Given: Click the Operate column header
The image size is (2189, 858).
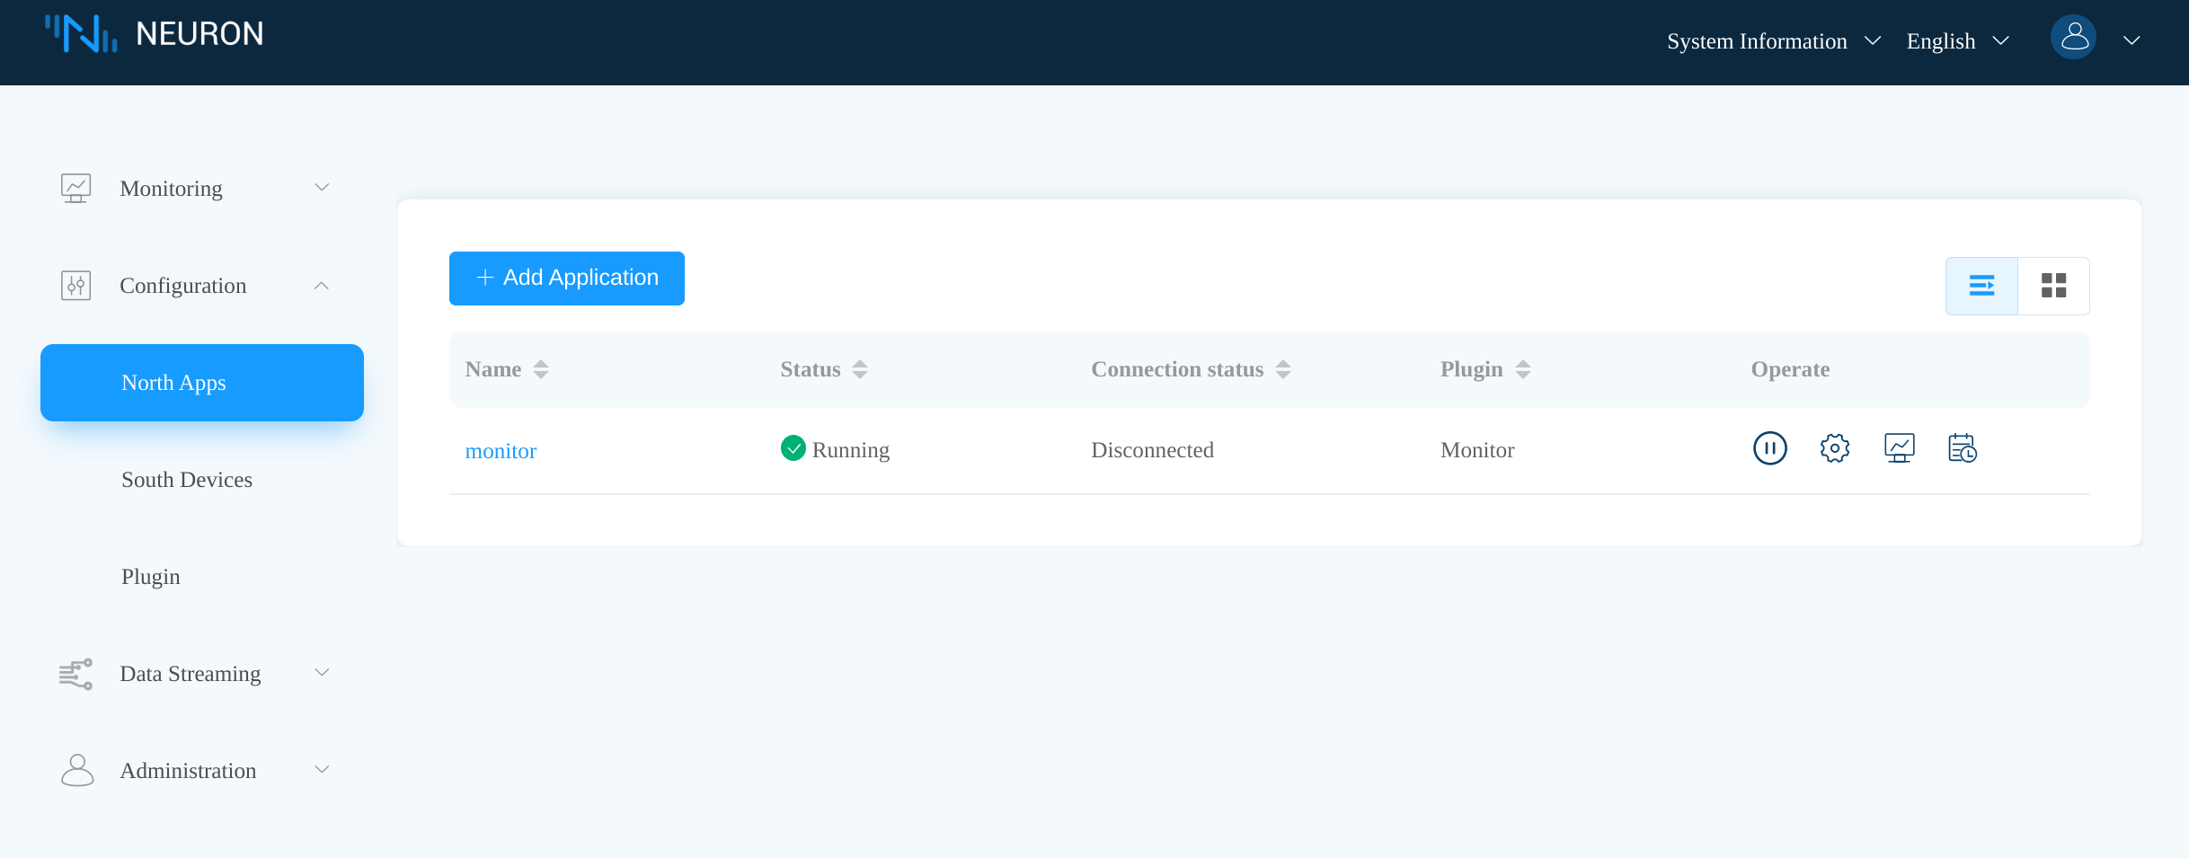Looking at the screenshot, I should tap(1790, 369).
